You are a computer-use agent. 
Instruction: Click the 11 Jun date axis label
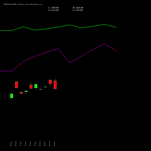point(21,144)
